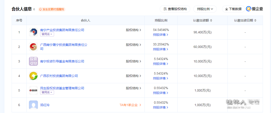The height and width of the screenshot is (113, 271).
Task: Enable 发生变更时提醒我 alert
Action: [52, 9]
